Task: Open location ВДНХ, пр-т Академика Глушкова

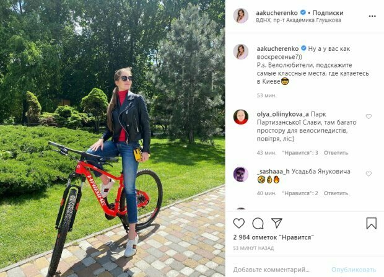Action: [299, 20]
